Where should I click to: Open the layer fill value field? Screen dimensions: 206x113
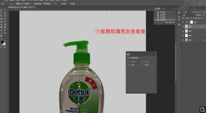(x=204, y=18)
